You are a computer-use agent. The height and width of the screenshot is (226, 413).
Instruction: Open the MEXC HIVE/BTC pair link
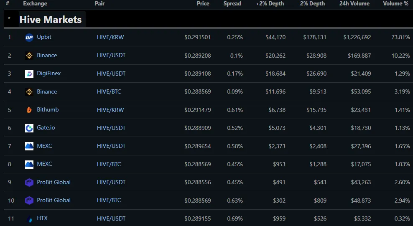[x=109, y=165]
